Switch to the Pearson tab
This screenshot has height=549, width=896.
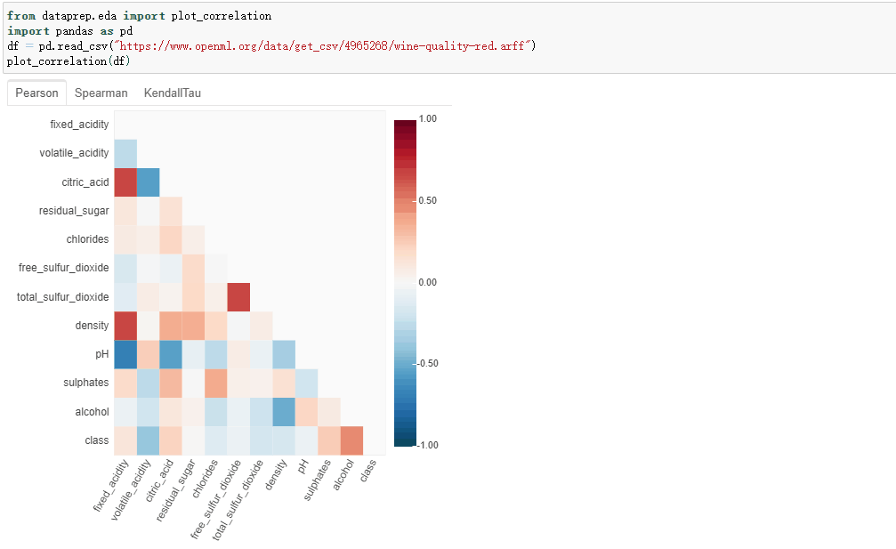[36, 93]
